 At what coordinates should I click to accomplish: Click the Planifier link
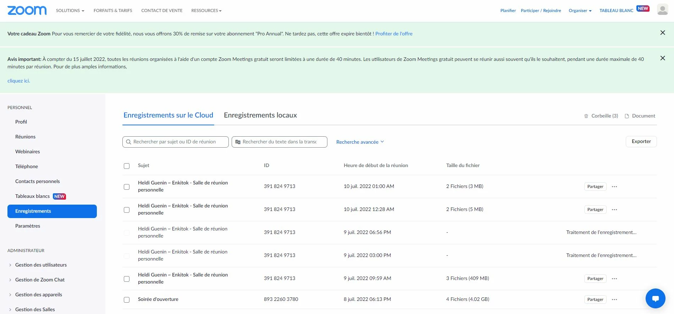508,11
